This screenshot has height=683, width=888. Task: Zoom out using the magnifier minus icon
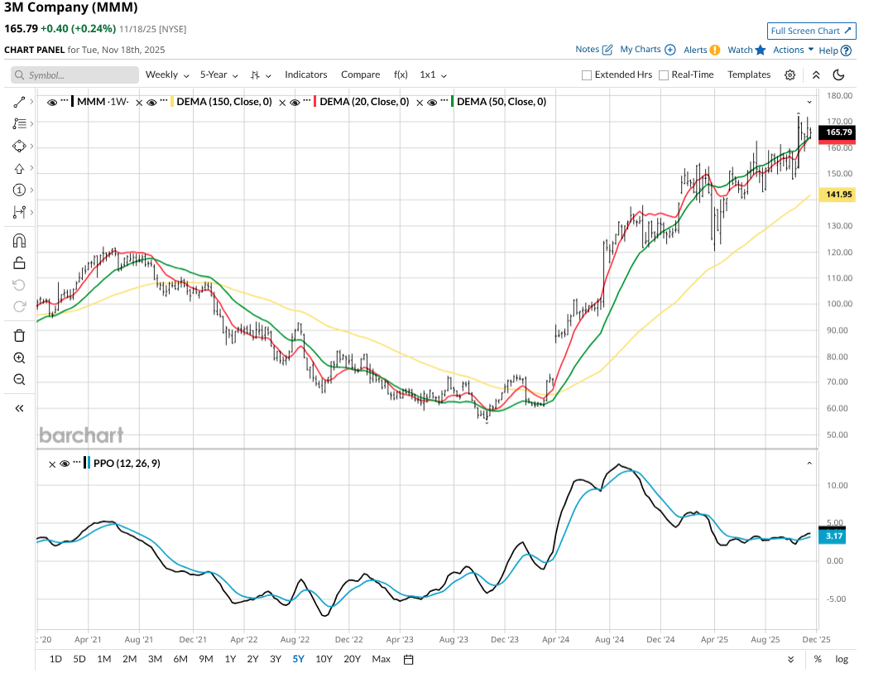[x=19, y=380]
